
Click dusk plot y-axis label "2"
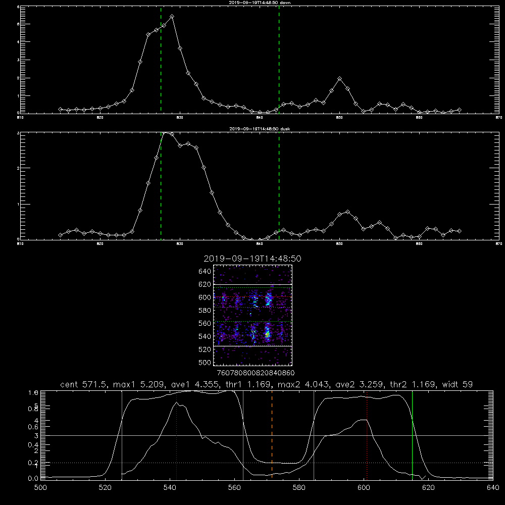point(18,168)
